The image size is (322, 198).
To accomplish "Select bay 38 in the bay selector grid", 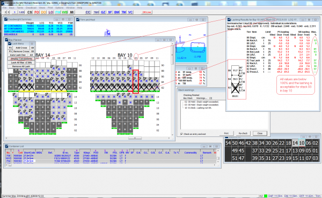I will tap(254, 143).
